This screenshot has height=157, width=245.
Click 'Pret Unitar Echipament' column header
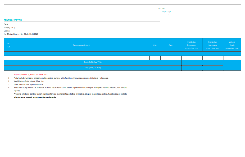pyautogui.click(x=192, y=45)
